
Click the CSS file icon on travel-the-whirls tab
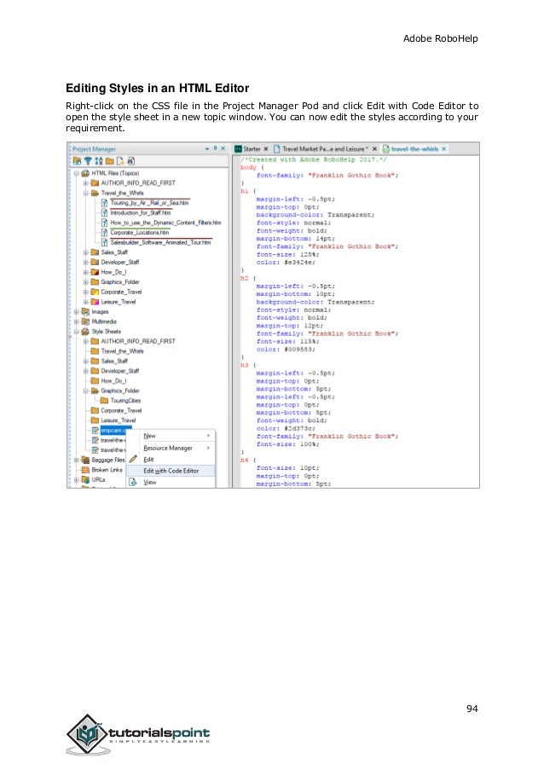pos(386,148)
